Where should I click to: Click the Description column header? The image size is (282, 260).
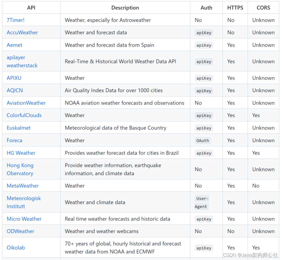pyautogui.click(x=125, y=8)
